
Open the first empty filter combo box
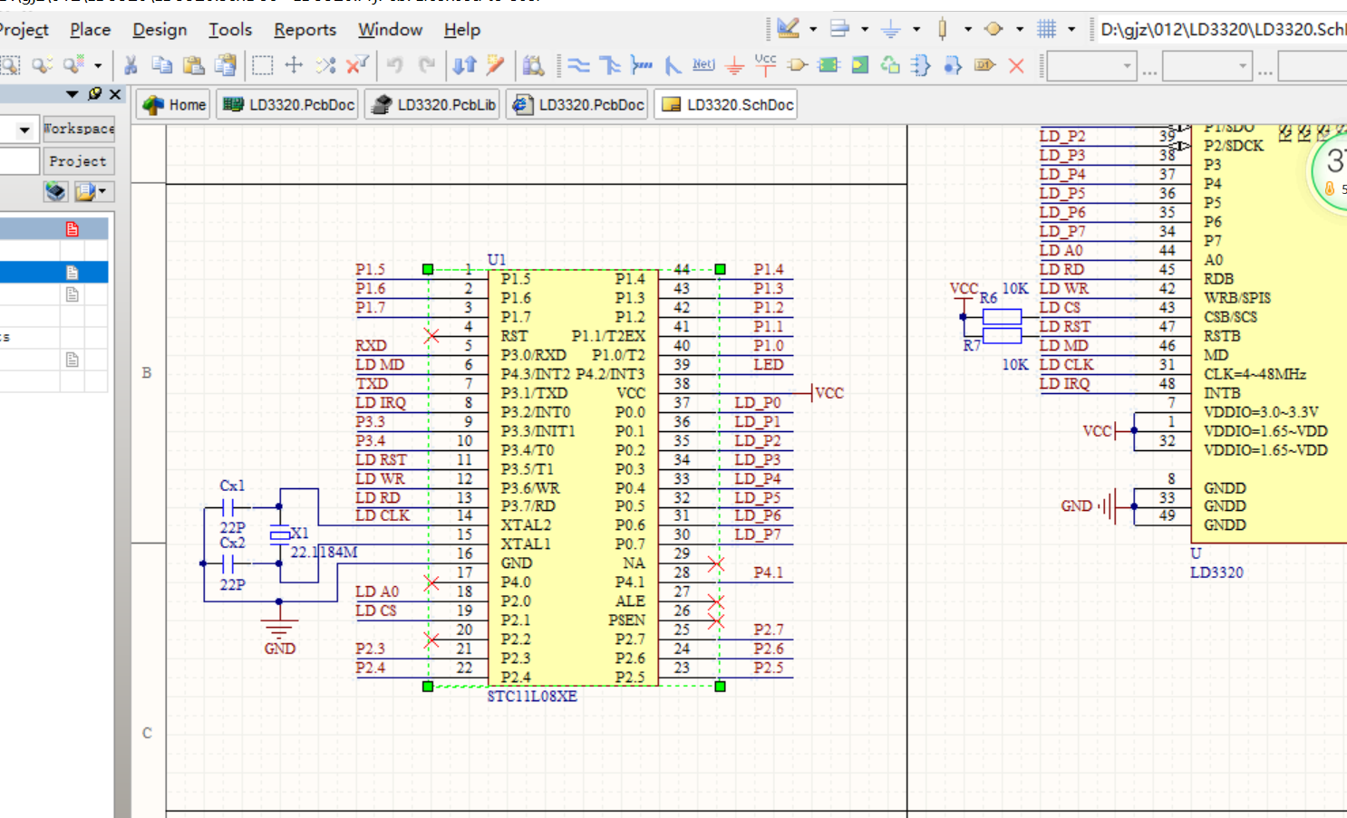point(1092,66)
